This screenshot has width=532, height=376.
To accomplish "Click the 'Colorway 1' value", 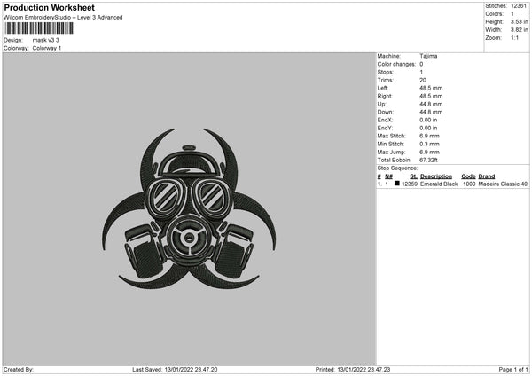I will [x=47, y=48].
